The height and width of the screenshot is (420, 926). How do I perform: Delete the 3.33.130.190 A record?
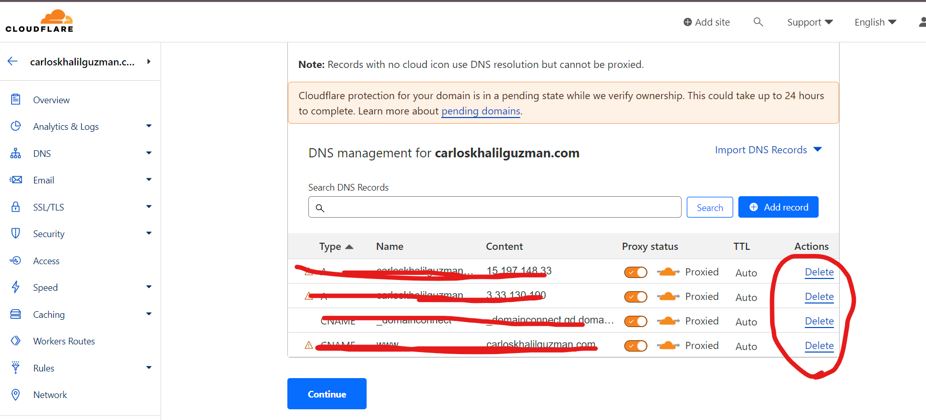click(x=819, y=296)
